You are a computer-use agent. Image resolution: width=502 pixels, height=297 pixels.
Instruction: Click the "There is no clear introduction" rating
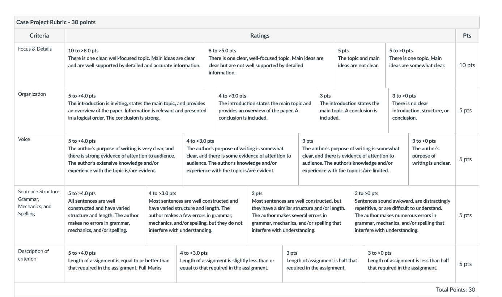[421, 107]
